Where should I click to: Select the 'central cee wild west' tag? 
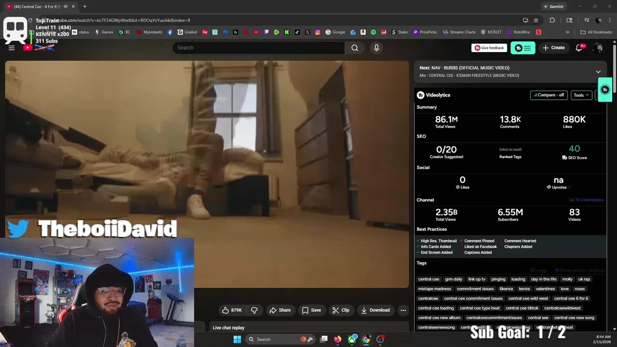click(528, 298)
